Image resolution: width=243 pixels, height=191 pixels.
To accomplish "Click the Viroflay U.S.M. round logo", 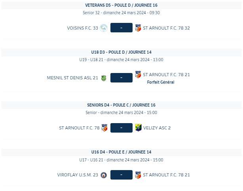I will coord(104,175).
